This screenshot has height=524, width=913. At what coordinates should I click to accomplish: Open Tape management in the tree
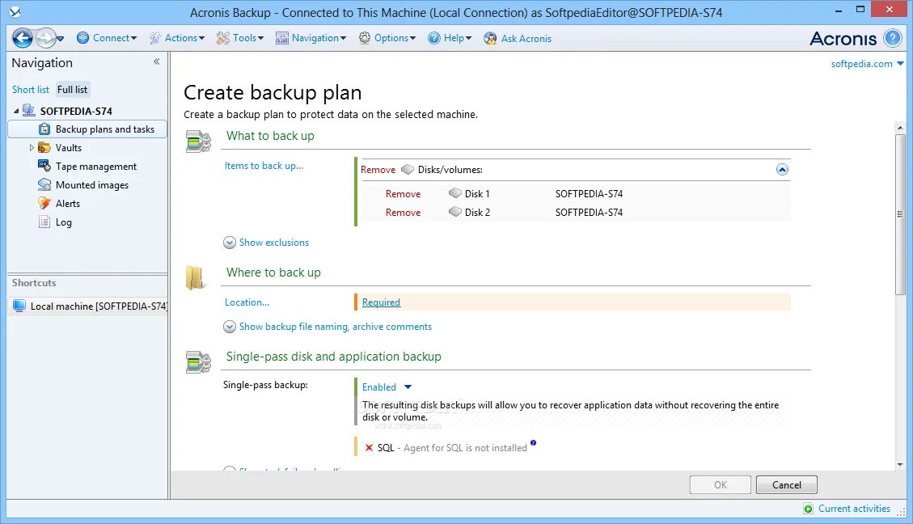96,167
